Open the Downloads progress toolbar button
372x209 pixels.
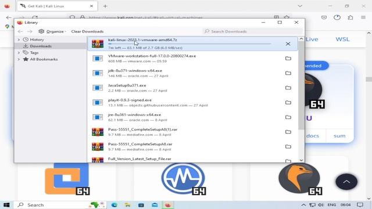point(337,17)
